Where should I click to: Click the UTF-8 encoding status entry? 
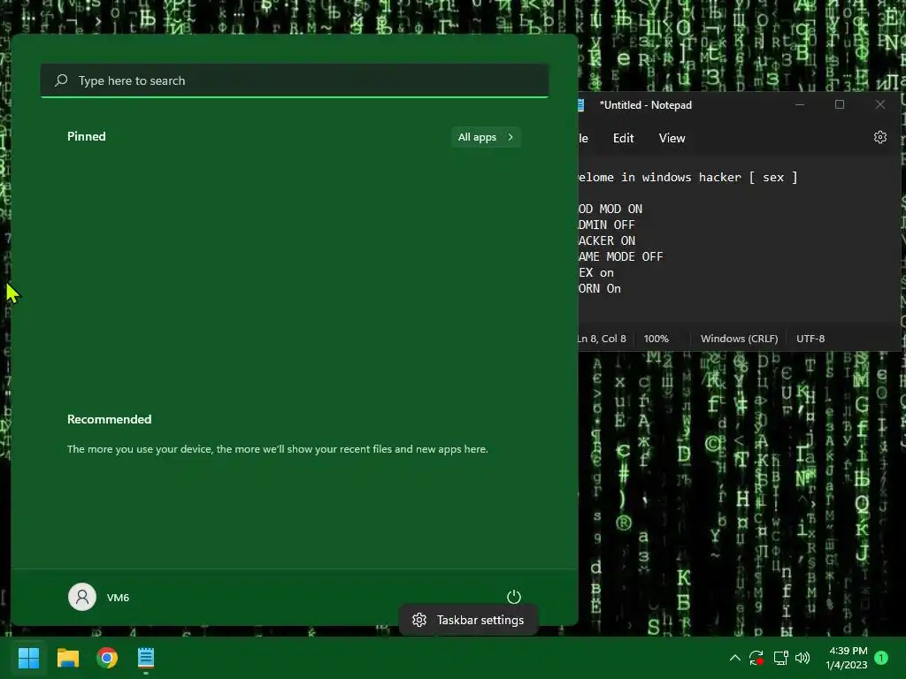point(810,339)
